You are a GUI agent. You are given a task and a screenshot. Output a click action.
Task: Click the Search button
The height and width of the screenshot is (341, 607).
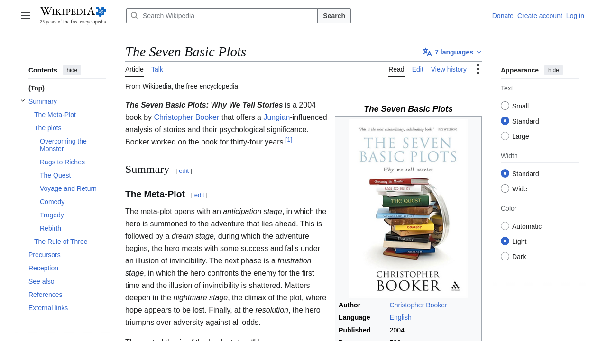pyautogui.click(x=334, y=16)
